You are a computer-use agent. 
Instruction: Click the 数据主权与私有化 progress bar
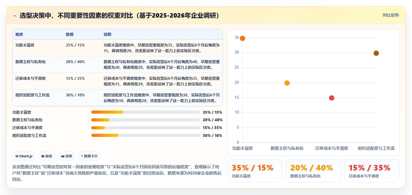pyautogui.click(x=146, y=120)
